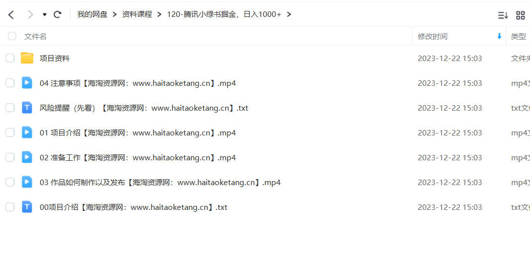Check the box for 01 项目介绍 mp4

(10, 132)
